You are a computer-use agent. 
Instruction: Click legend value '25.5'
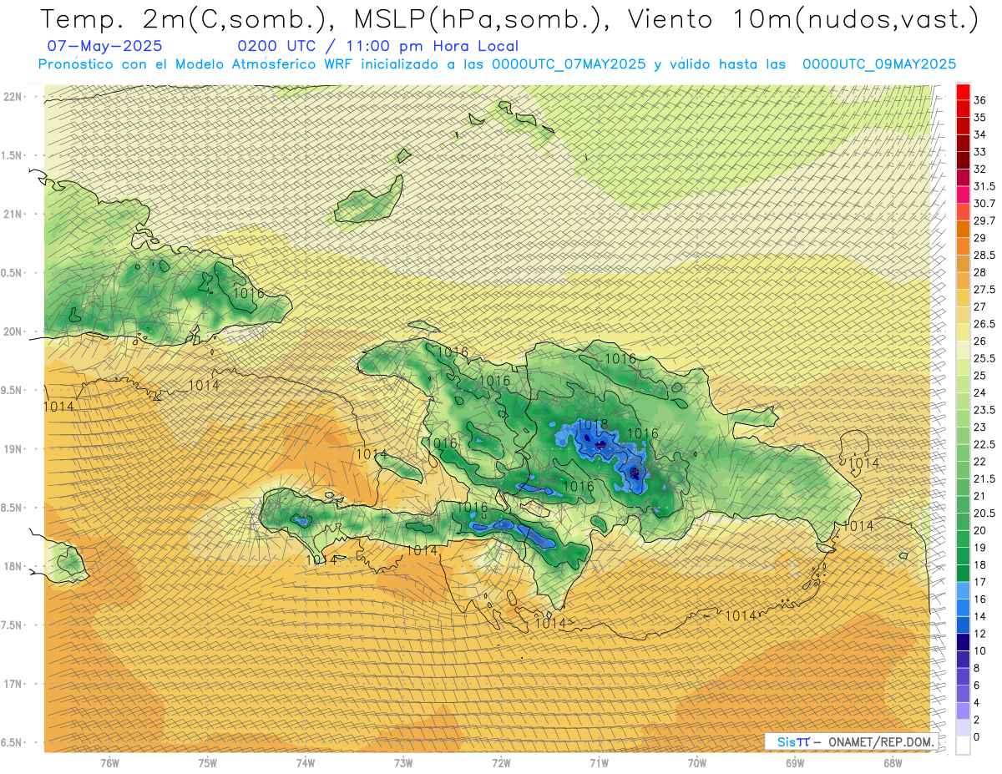coord(984,358)
